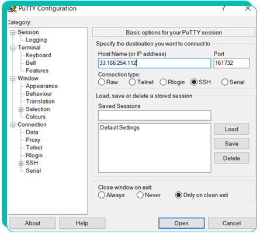Click the Delete session button
260x234 pixels.
[231, 158]
